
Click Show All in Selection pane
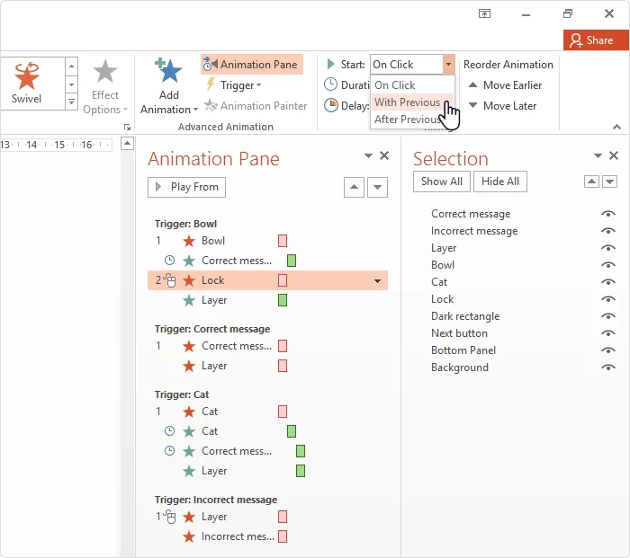coord(442,182)
